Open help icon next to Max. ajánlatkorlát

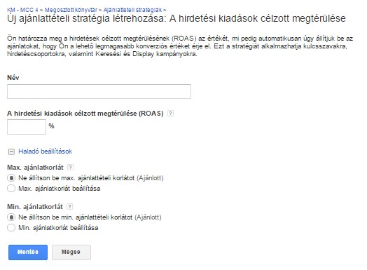point(70,168)
